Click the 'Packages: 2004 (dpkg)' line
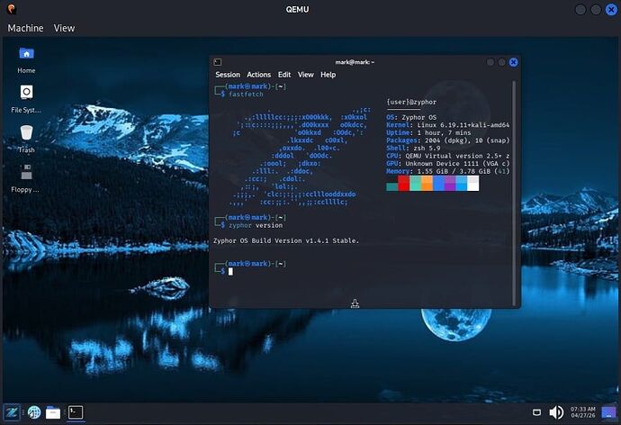 coord(448,140)
